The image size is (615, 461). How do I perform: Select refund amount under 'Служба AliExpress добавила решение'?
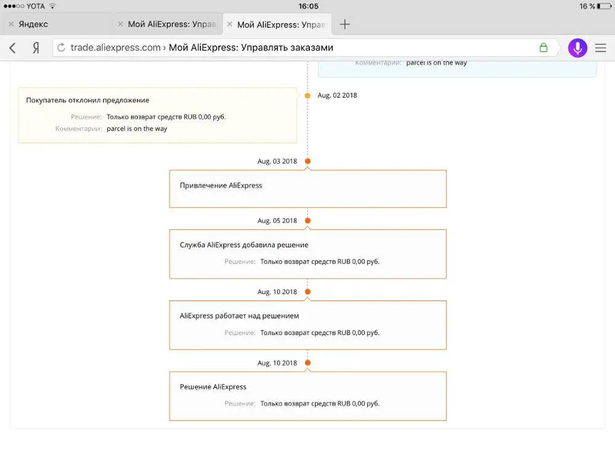point(320,261)
